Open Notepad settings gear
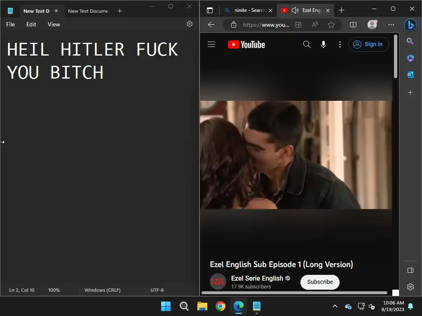This screenshot has width=422, height=316. coord(190,24)
